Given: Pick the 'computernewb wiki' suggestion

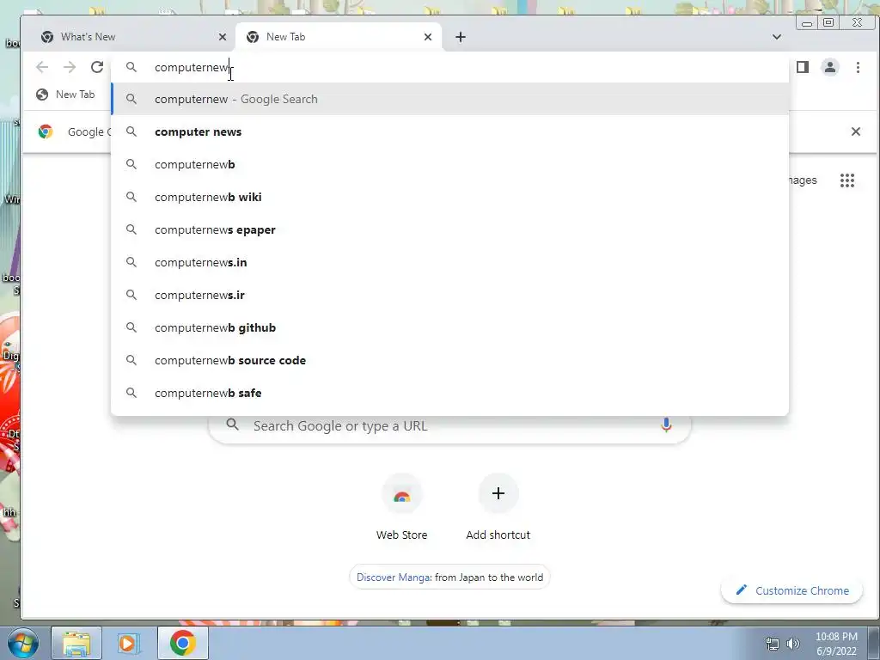Looking at the screenshot, I should [449, 197].
